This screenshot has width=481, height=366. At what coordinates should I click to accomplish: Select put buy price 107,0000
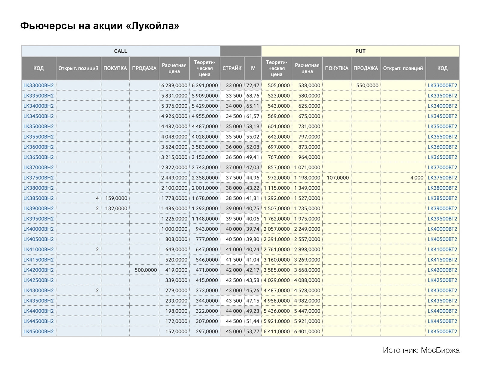tap(338, 178)
